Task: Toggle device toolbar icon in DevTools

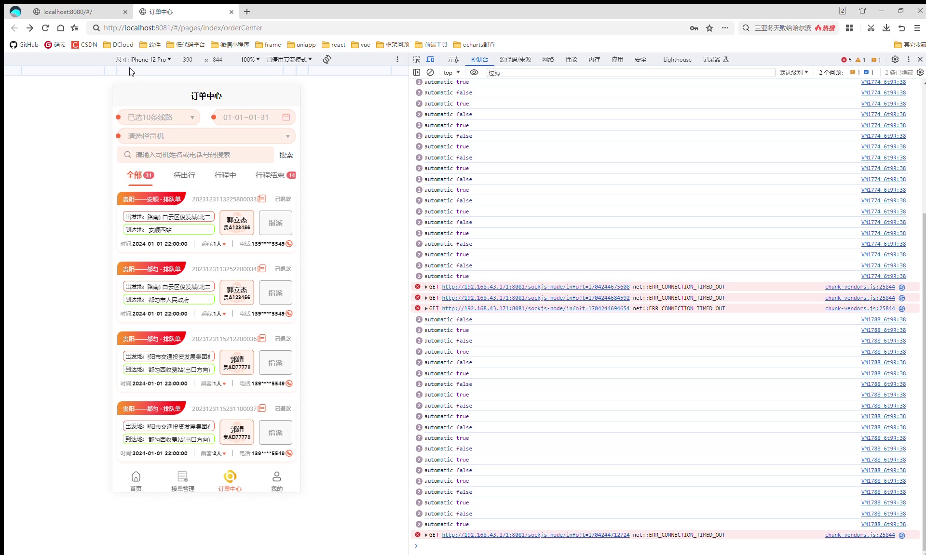Action: point(430,59)
